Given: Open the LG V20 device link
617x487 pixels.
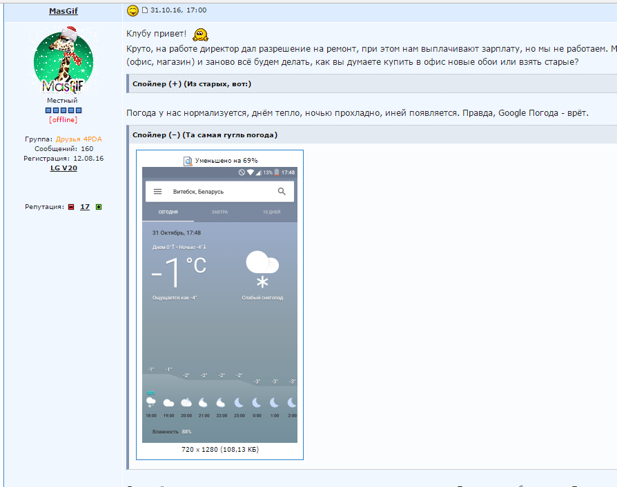Looking at the screenshot, I should pos(63,168).
